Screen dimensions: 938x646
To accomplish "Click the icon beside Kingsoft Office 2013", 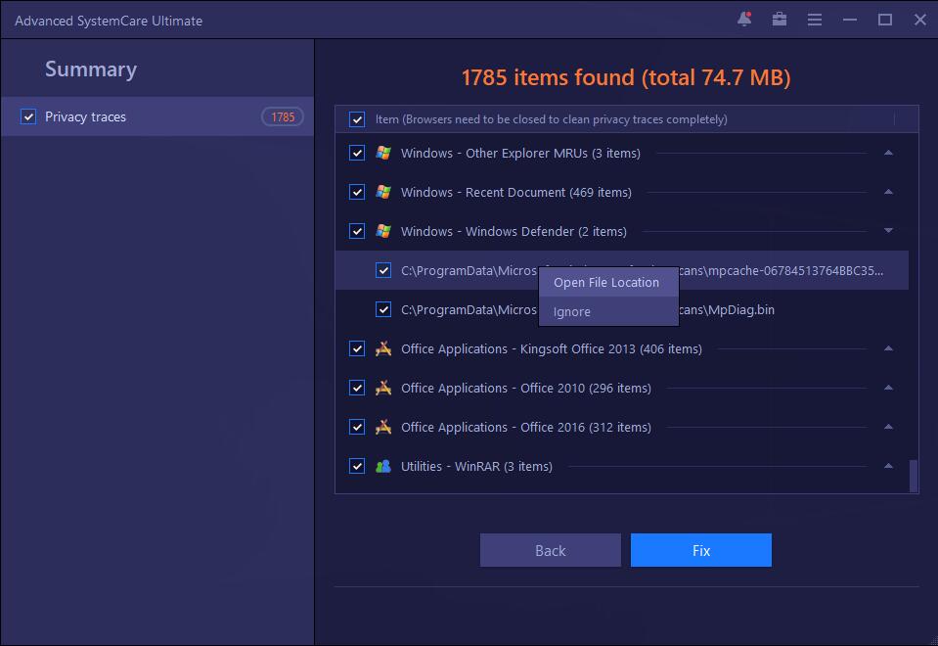I will tap(383, 348).
